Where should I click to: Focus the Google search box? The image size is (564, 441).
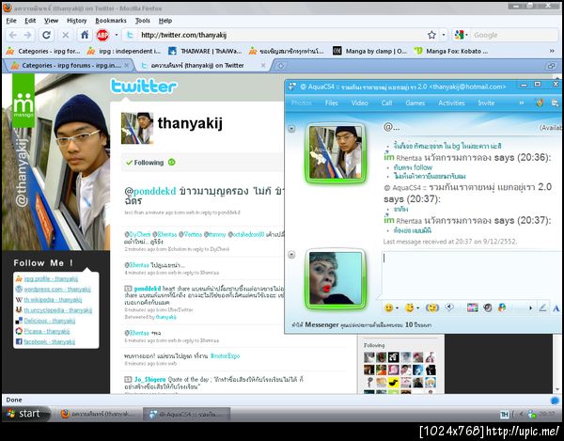point(513,35)
